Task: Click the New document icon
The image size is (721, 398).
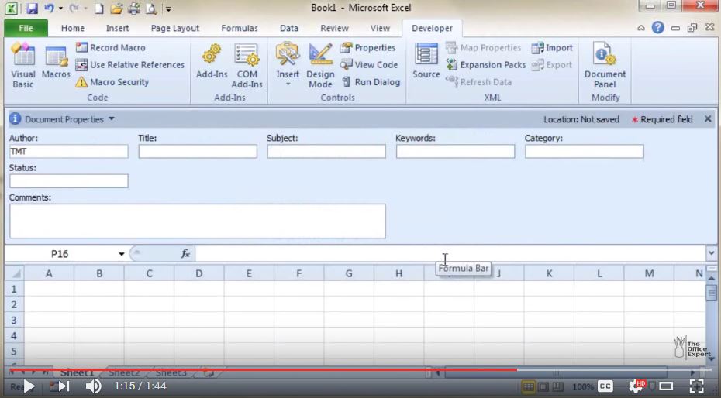Action: tap(98, 9)
